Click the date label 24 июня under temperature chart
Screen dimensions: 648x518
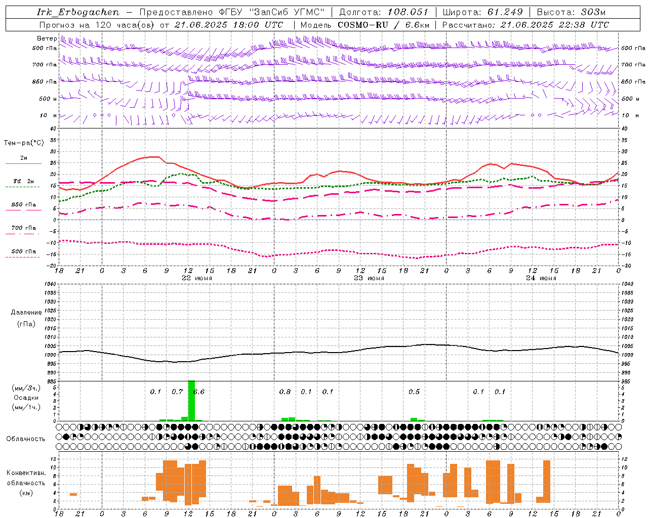(541, 278)
